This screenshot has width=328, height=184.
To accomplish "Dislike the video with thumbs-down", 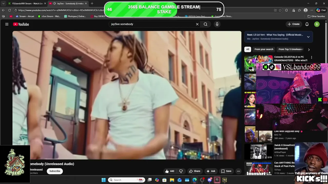I will pos(181,171).
